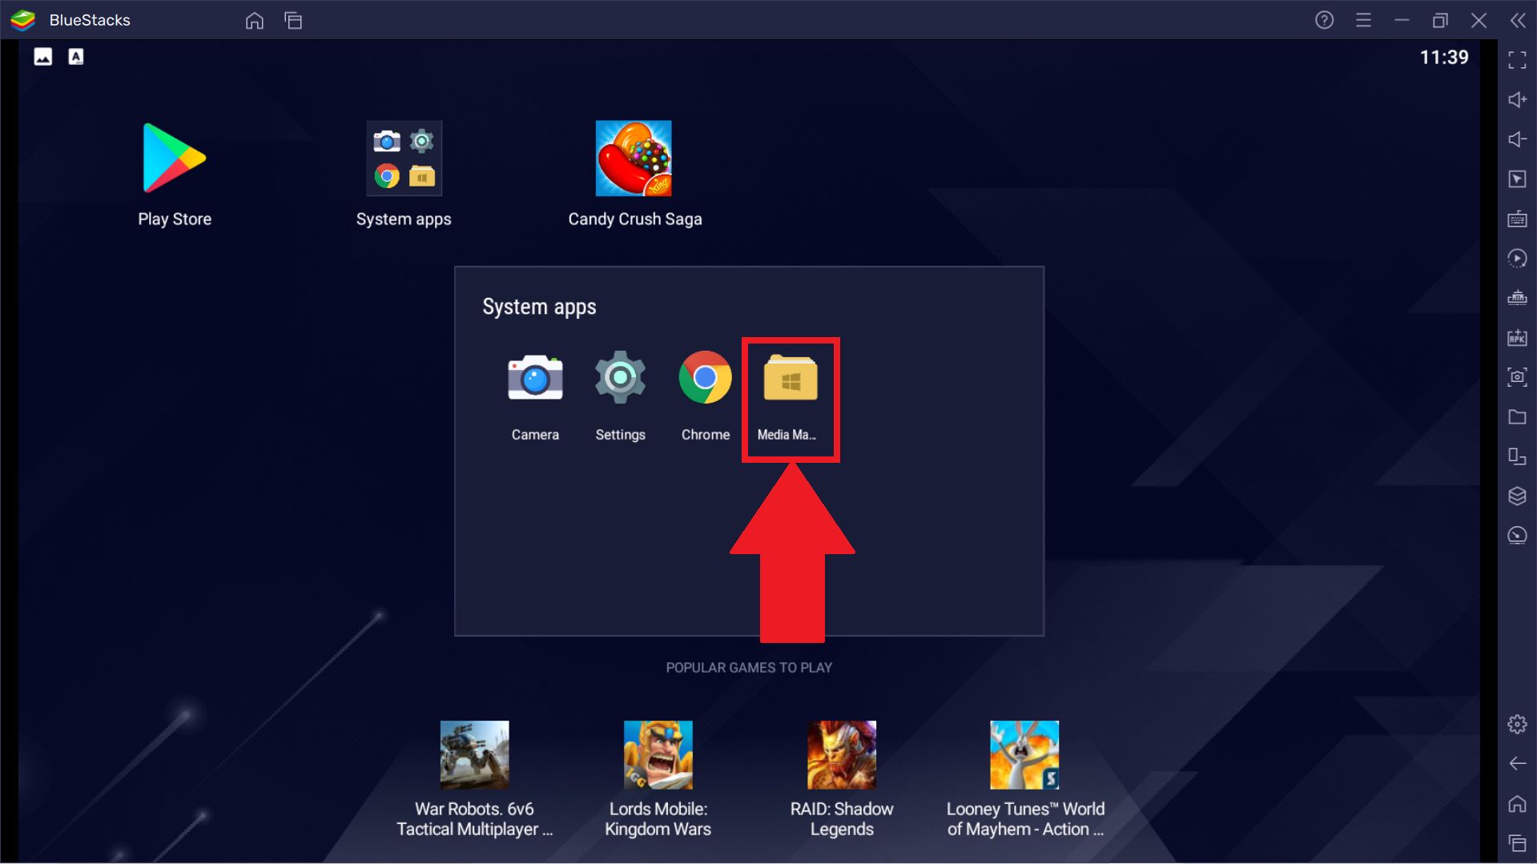The image size is (1537, 864).
Task: Click the macro recorder sidebar icon
Action: click(1517, 259)
